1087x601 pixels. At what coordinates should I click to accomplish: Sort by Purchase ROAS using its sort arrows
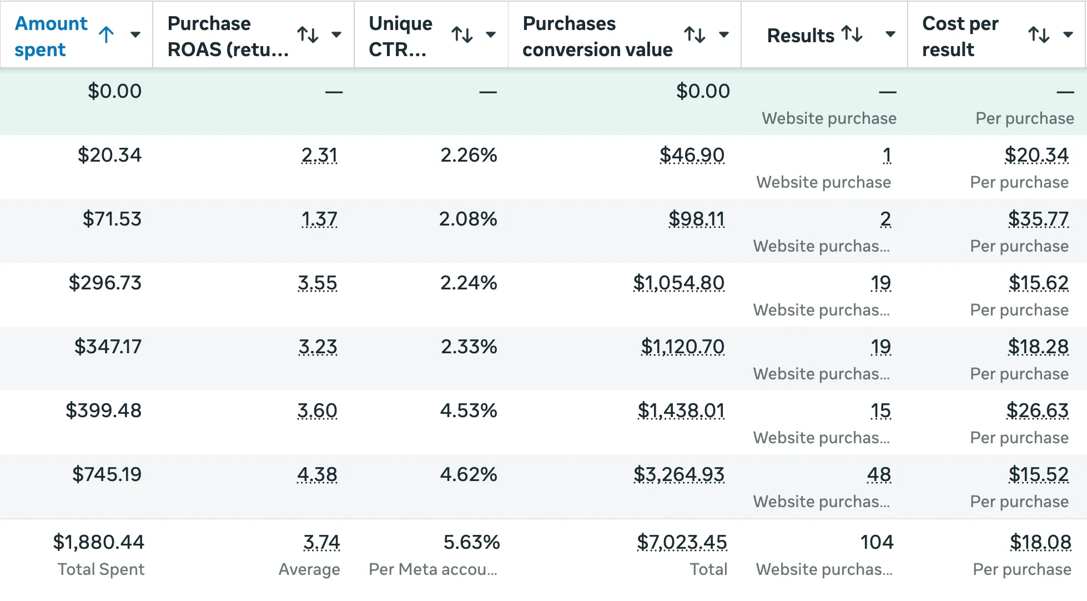click(308, 35)
